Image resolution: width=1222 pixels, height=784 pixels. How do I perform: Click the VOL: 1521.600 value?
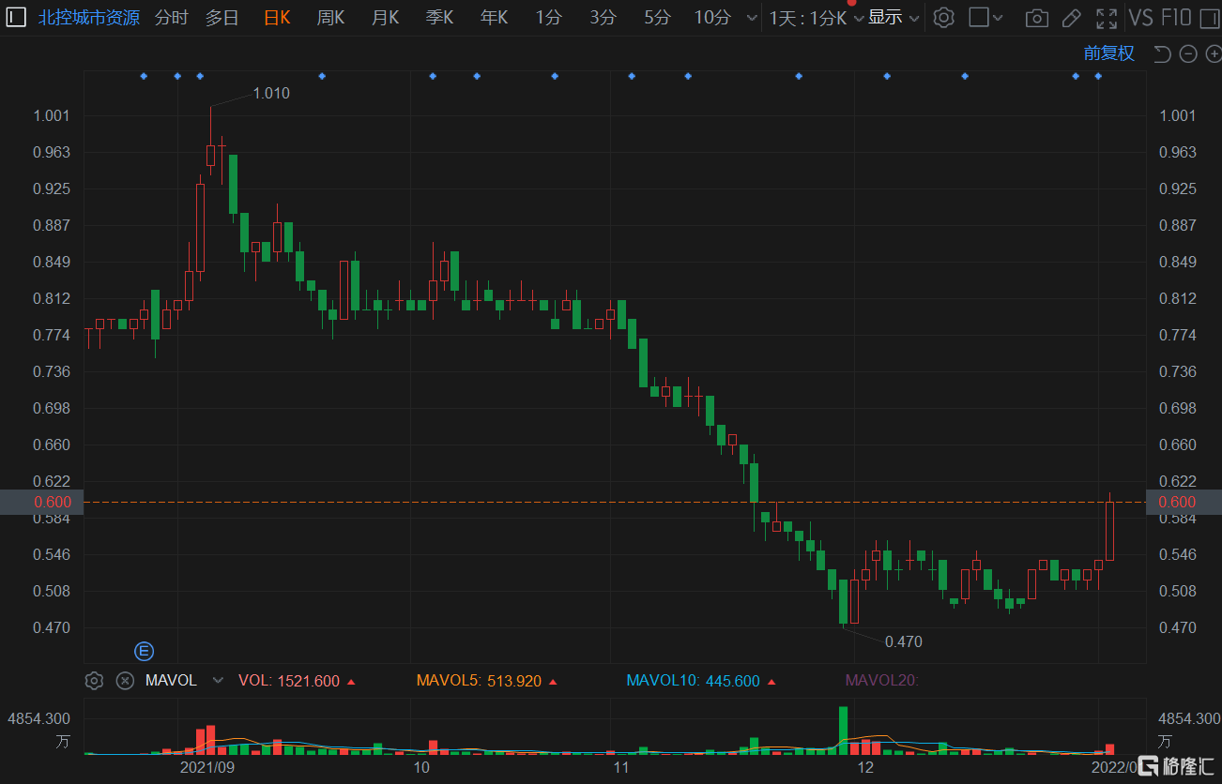coord(289,681)
